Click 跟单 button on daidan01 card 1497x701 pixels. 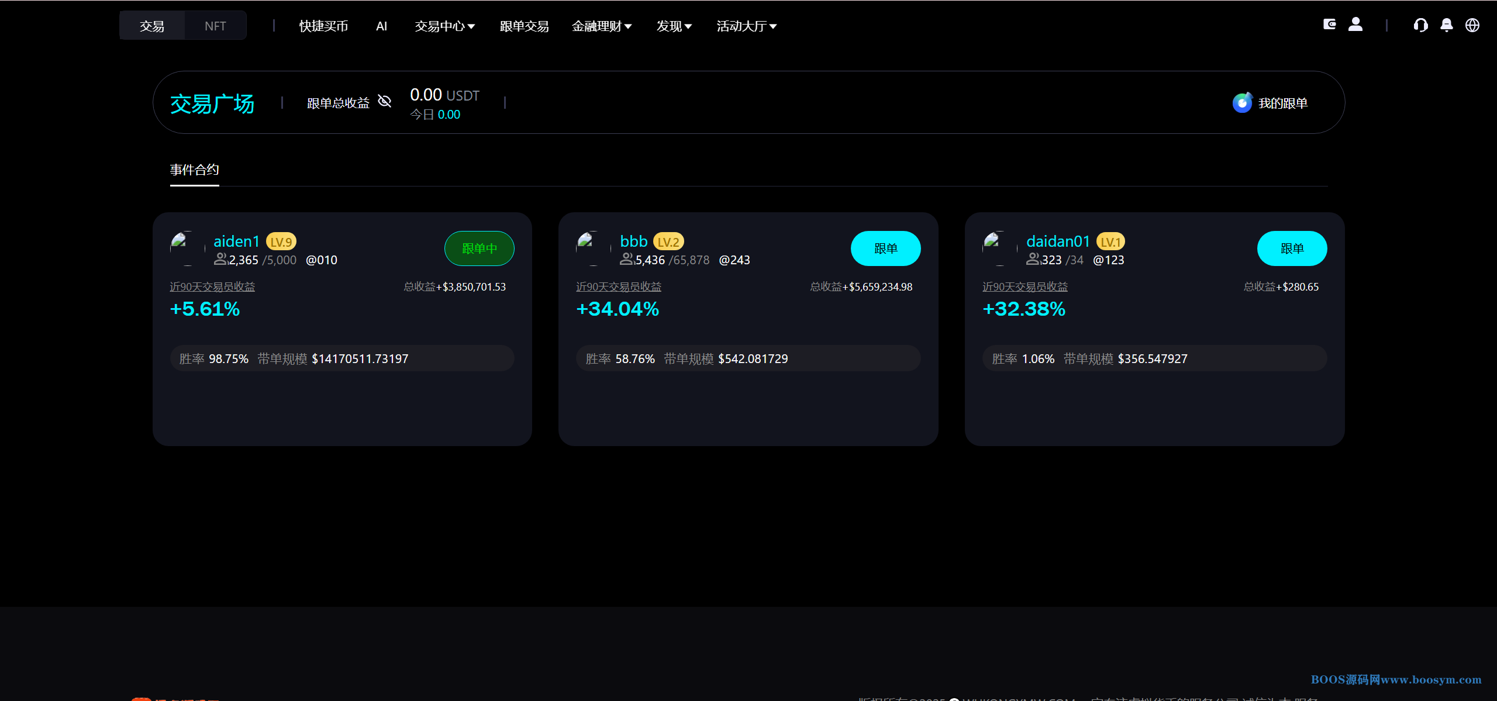[x=1292, y=248]
